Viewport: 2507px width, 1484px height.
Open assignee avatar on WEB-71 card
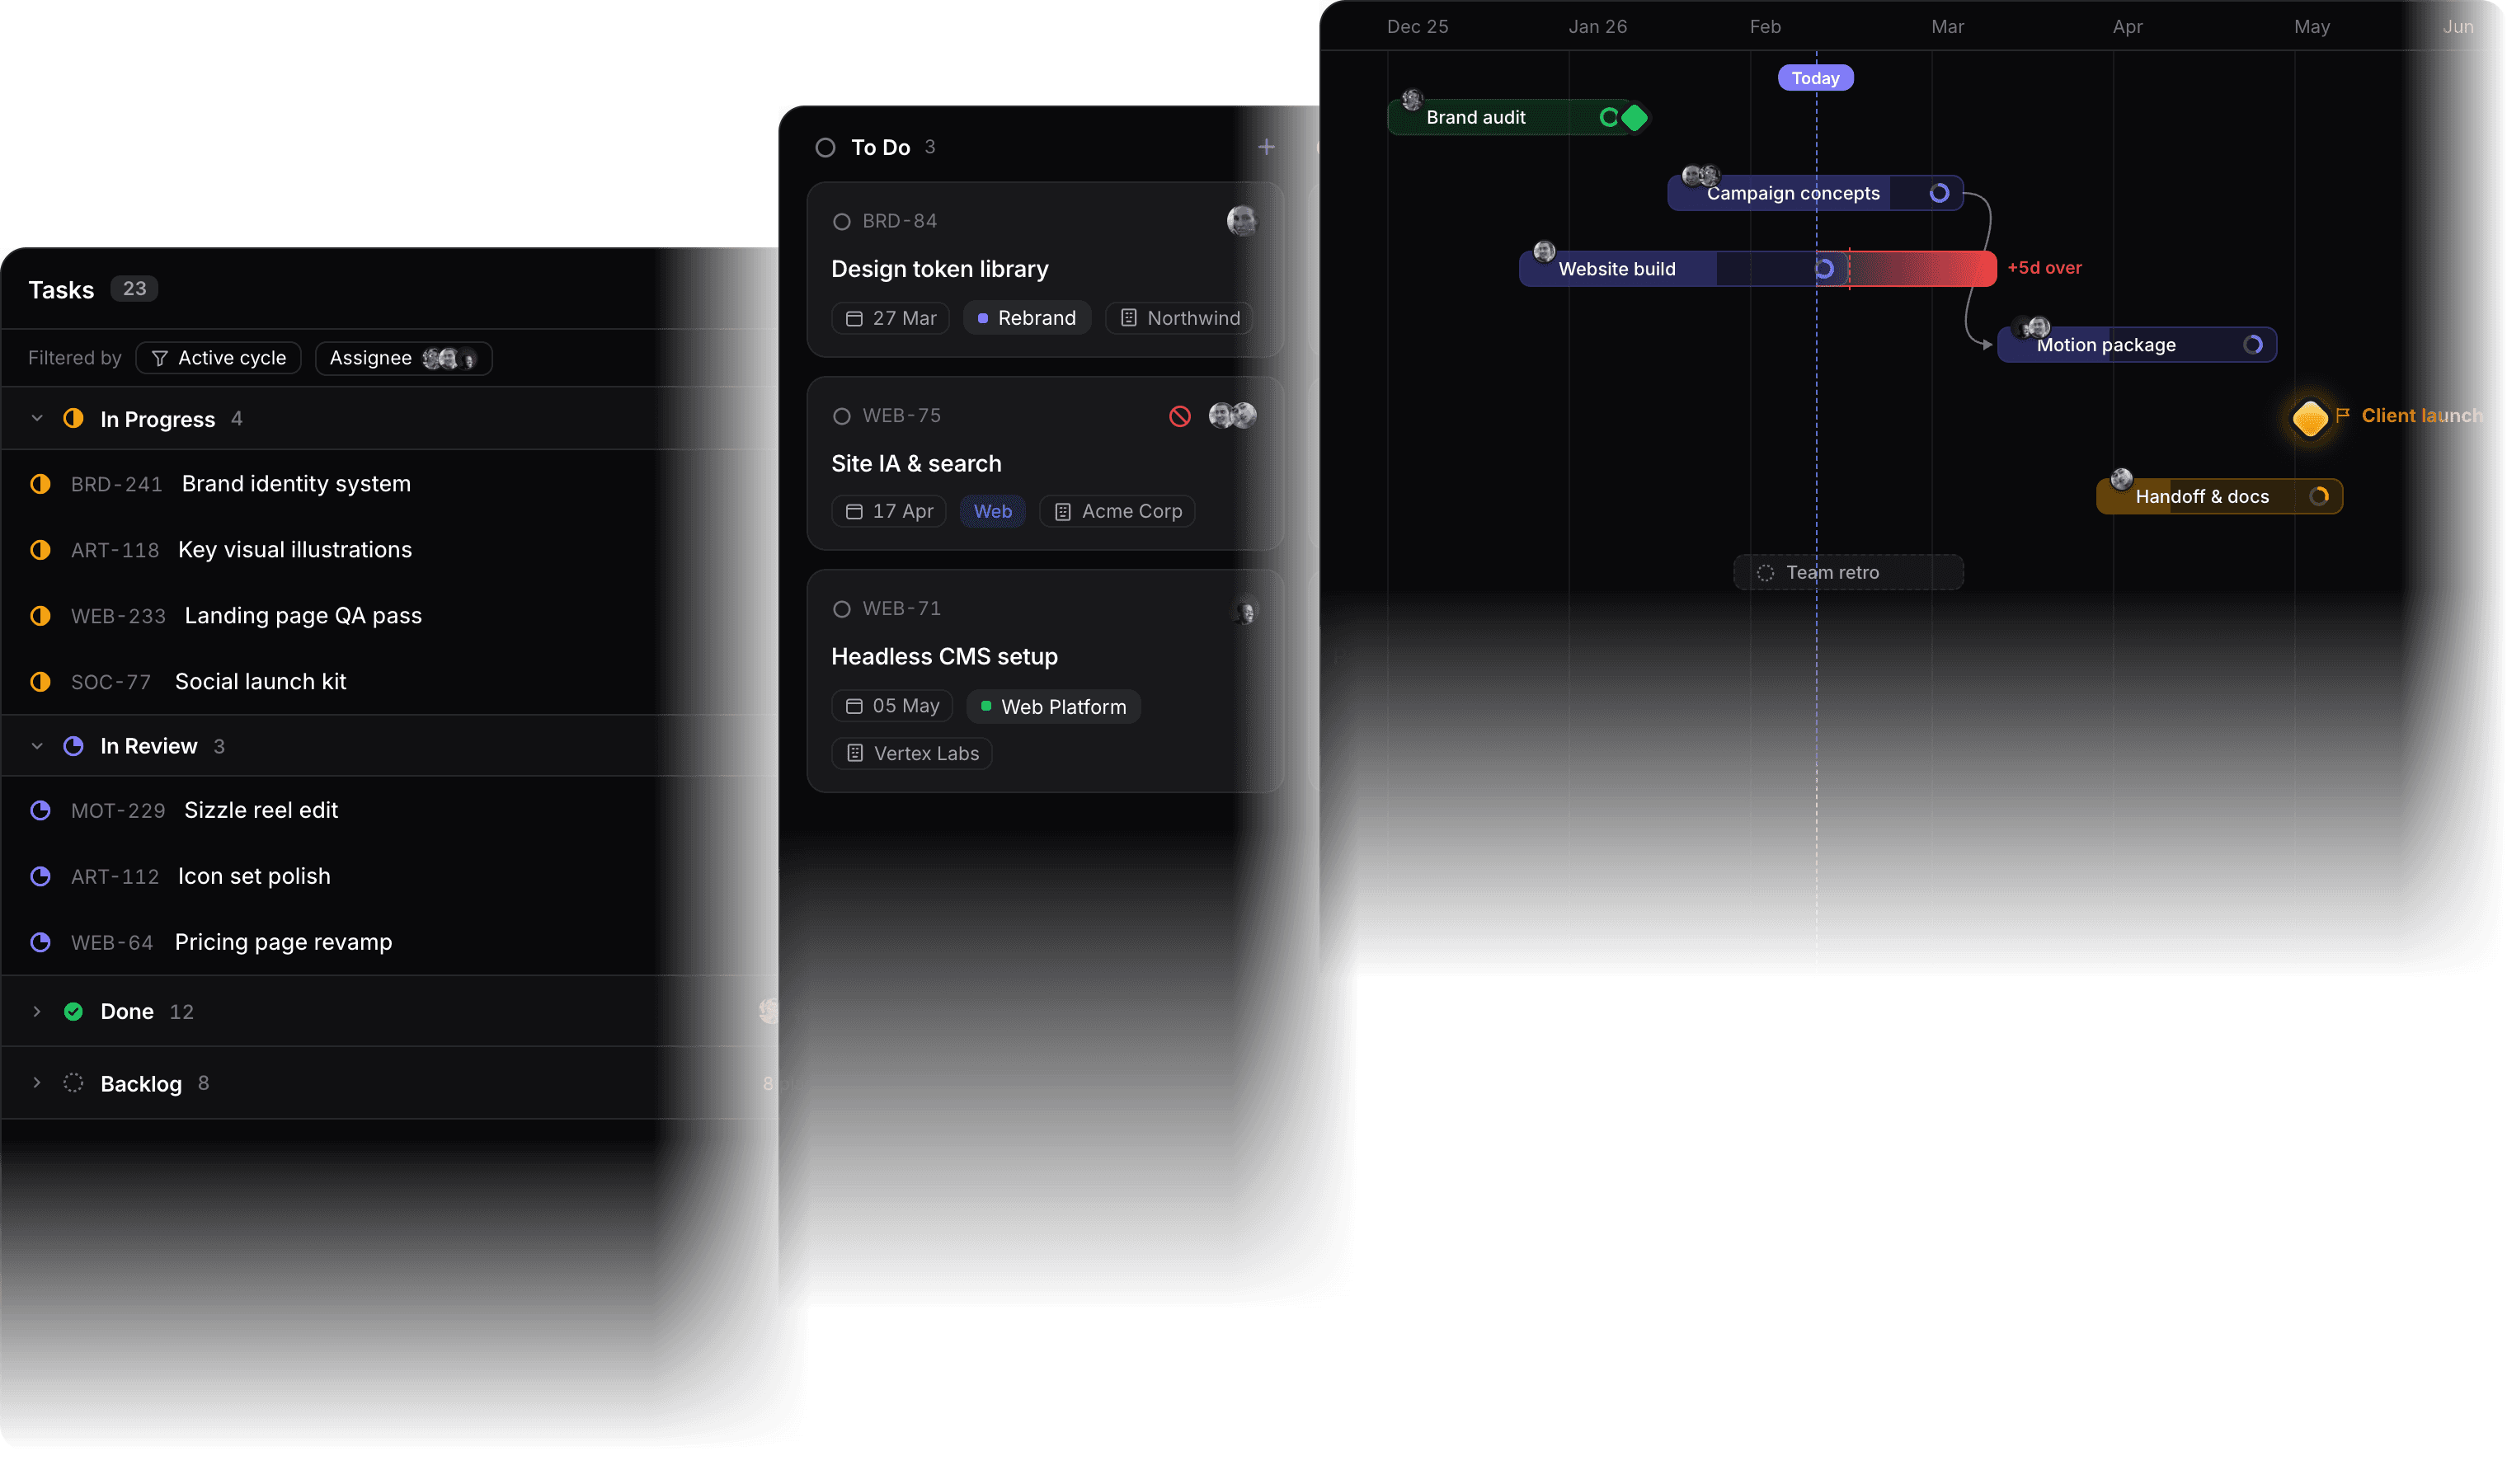1245,610
